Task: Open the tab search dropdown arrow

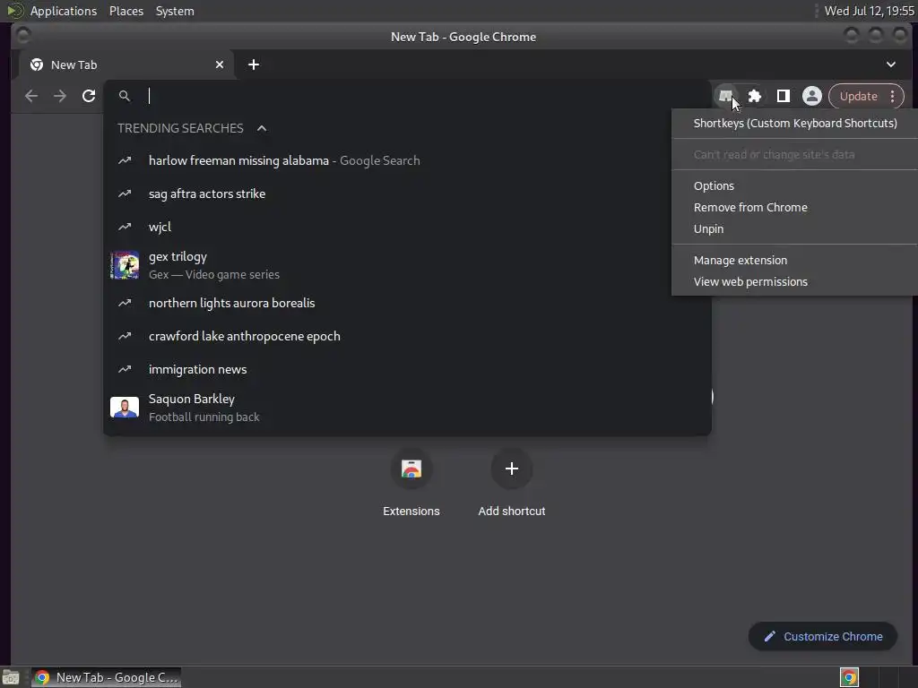Action: [x=890, y=64]
